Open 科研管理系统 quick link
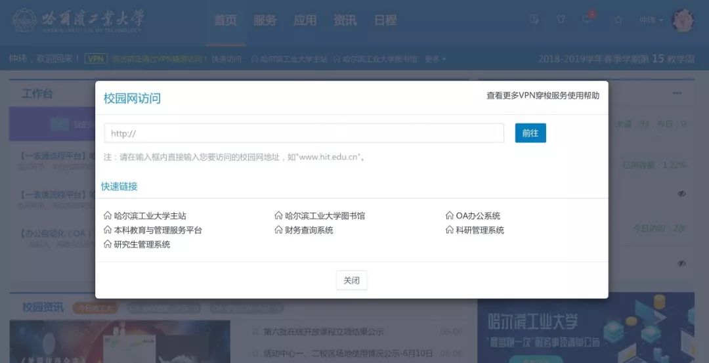Screen dimensions: 709x363 point(480,230)
